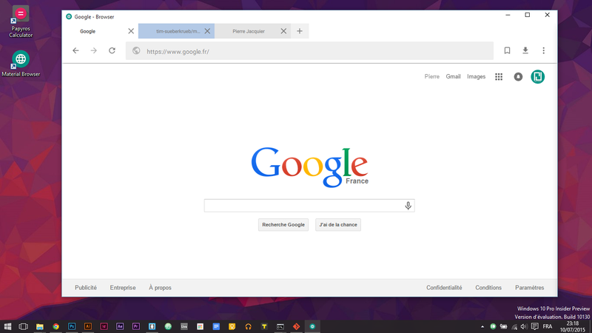Open Photoshop from the taskbar

pyautogui.click(x=72, y=326)
